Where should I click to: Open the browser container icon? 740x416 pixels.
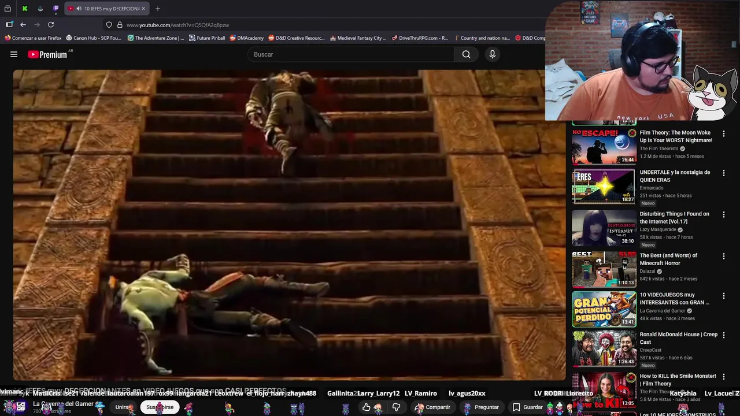tap(9, 25)
